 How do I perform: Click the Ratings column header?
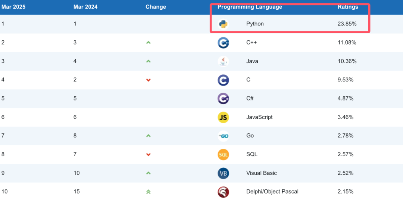pos(348,7)
